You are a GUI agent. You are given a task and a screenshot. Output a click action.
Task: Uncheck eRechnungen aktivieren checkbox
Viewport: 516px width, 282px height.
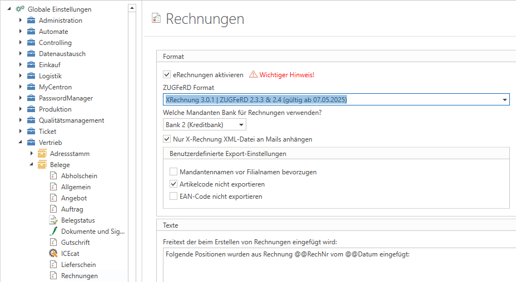coord(167,74)
